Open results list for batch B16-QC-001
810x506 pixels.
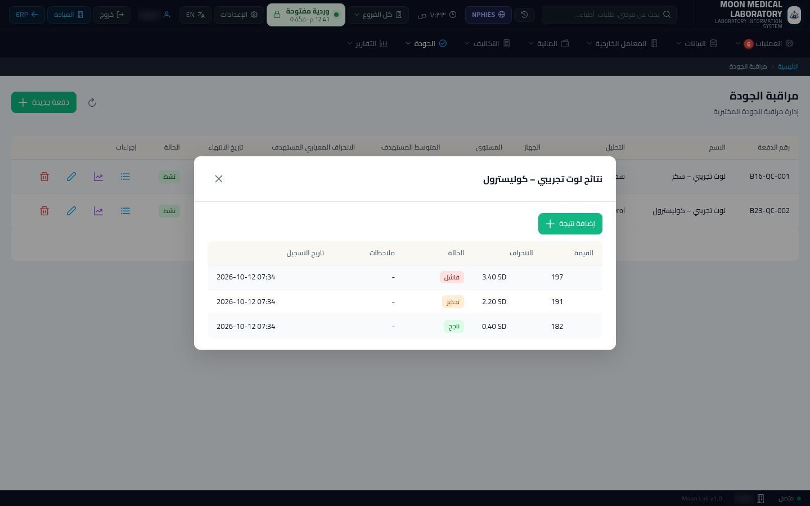125,177
